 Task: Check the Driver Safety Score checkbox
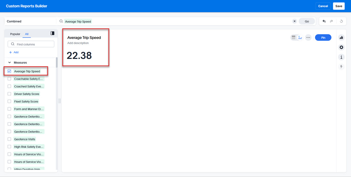tap(9, 94)
